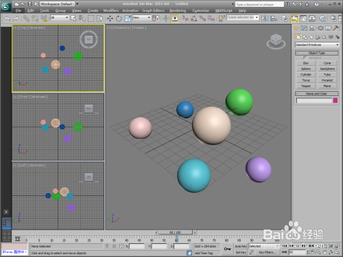
Task: Switch to the Modify command panel
Action: pyautogui.click(x=304, y=28)
